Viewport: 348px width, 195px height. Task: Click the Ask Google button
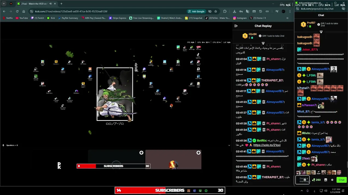pyautogui.click(x=196, y=11)
